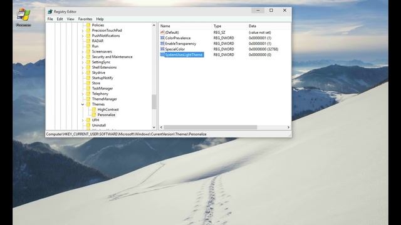Expand the Shell Extensions key
Viewport: 401px width, 225px height.
(83, 67)
